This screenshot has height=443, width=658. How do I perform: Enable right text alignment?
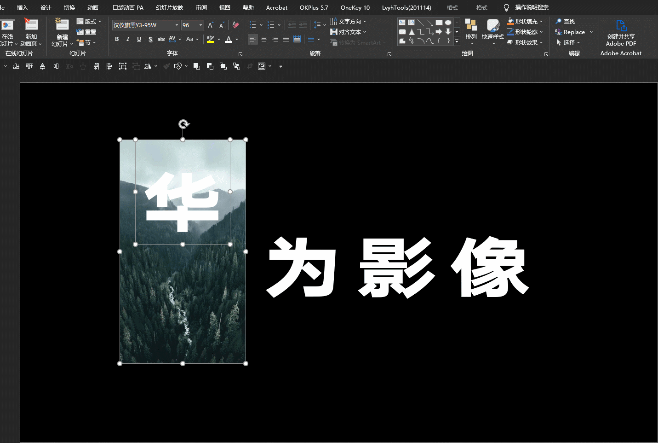point(275,39)
